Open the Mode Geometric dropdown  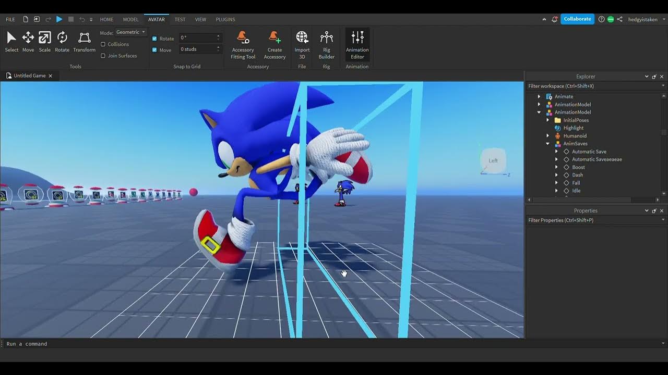point(131,32)
